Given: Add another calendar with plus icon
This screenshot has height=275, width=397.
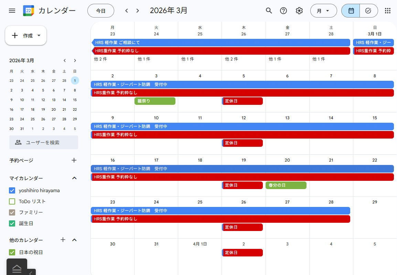Looking at the screenshot, I should pos(63,240).
